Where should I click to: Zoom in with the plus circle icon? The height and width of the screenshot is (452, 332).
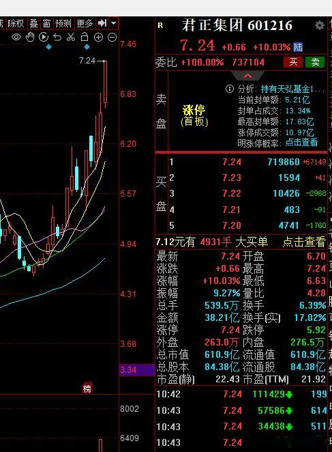tap(98, 37)
